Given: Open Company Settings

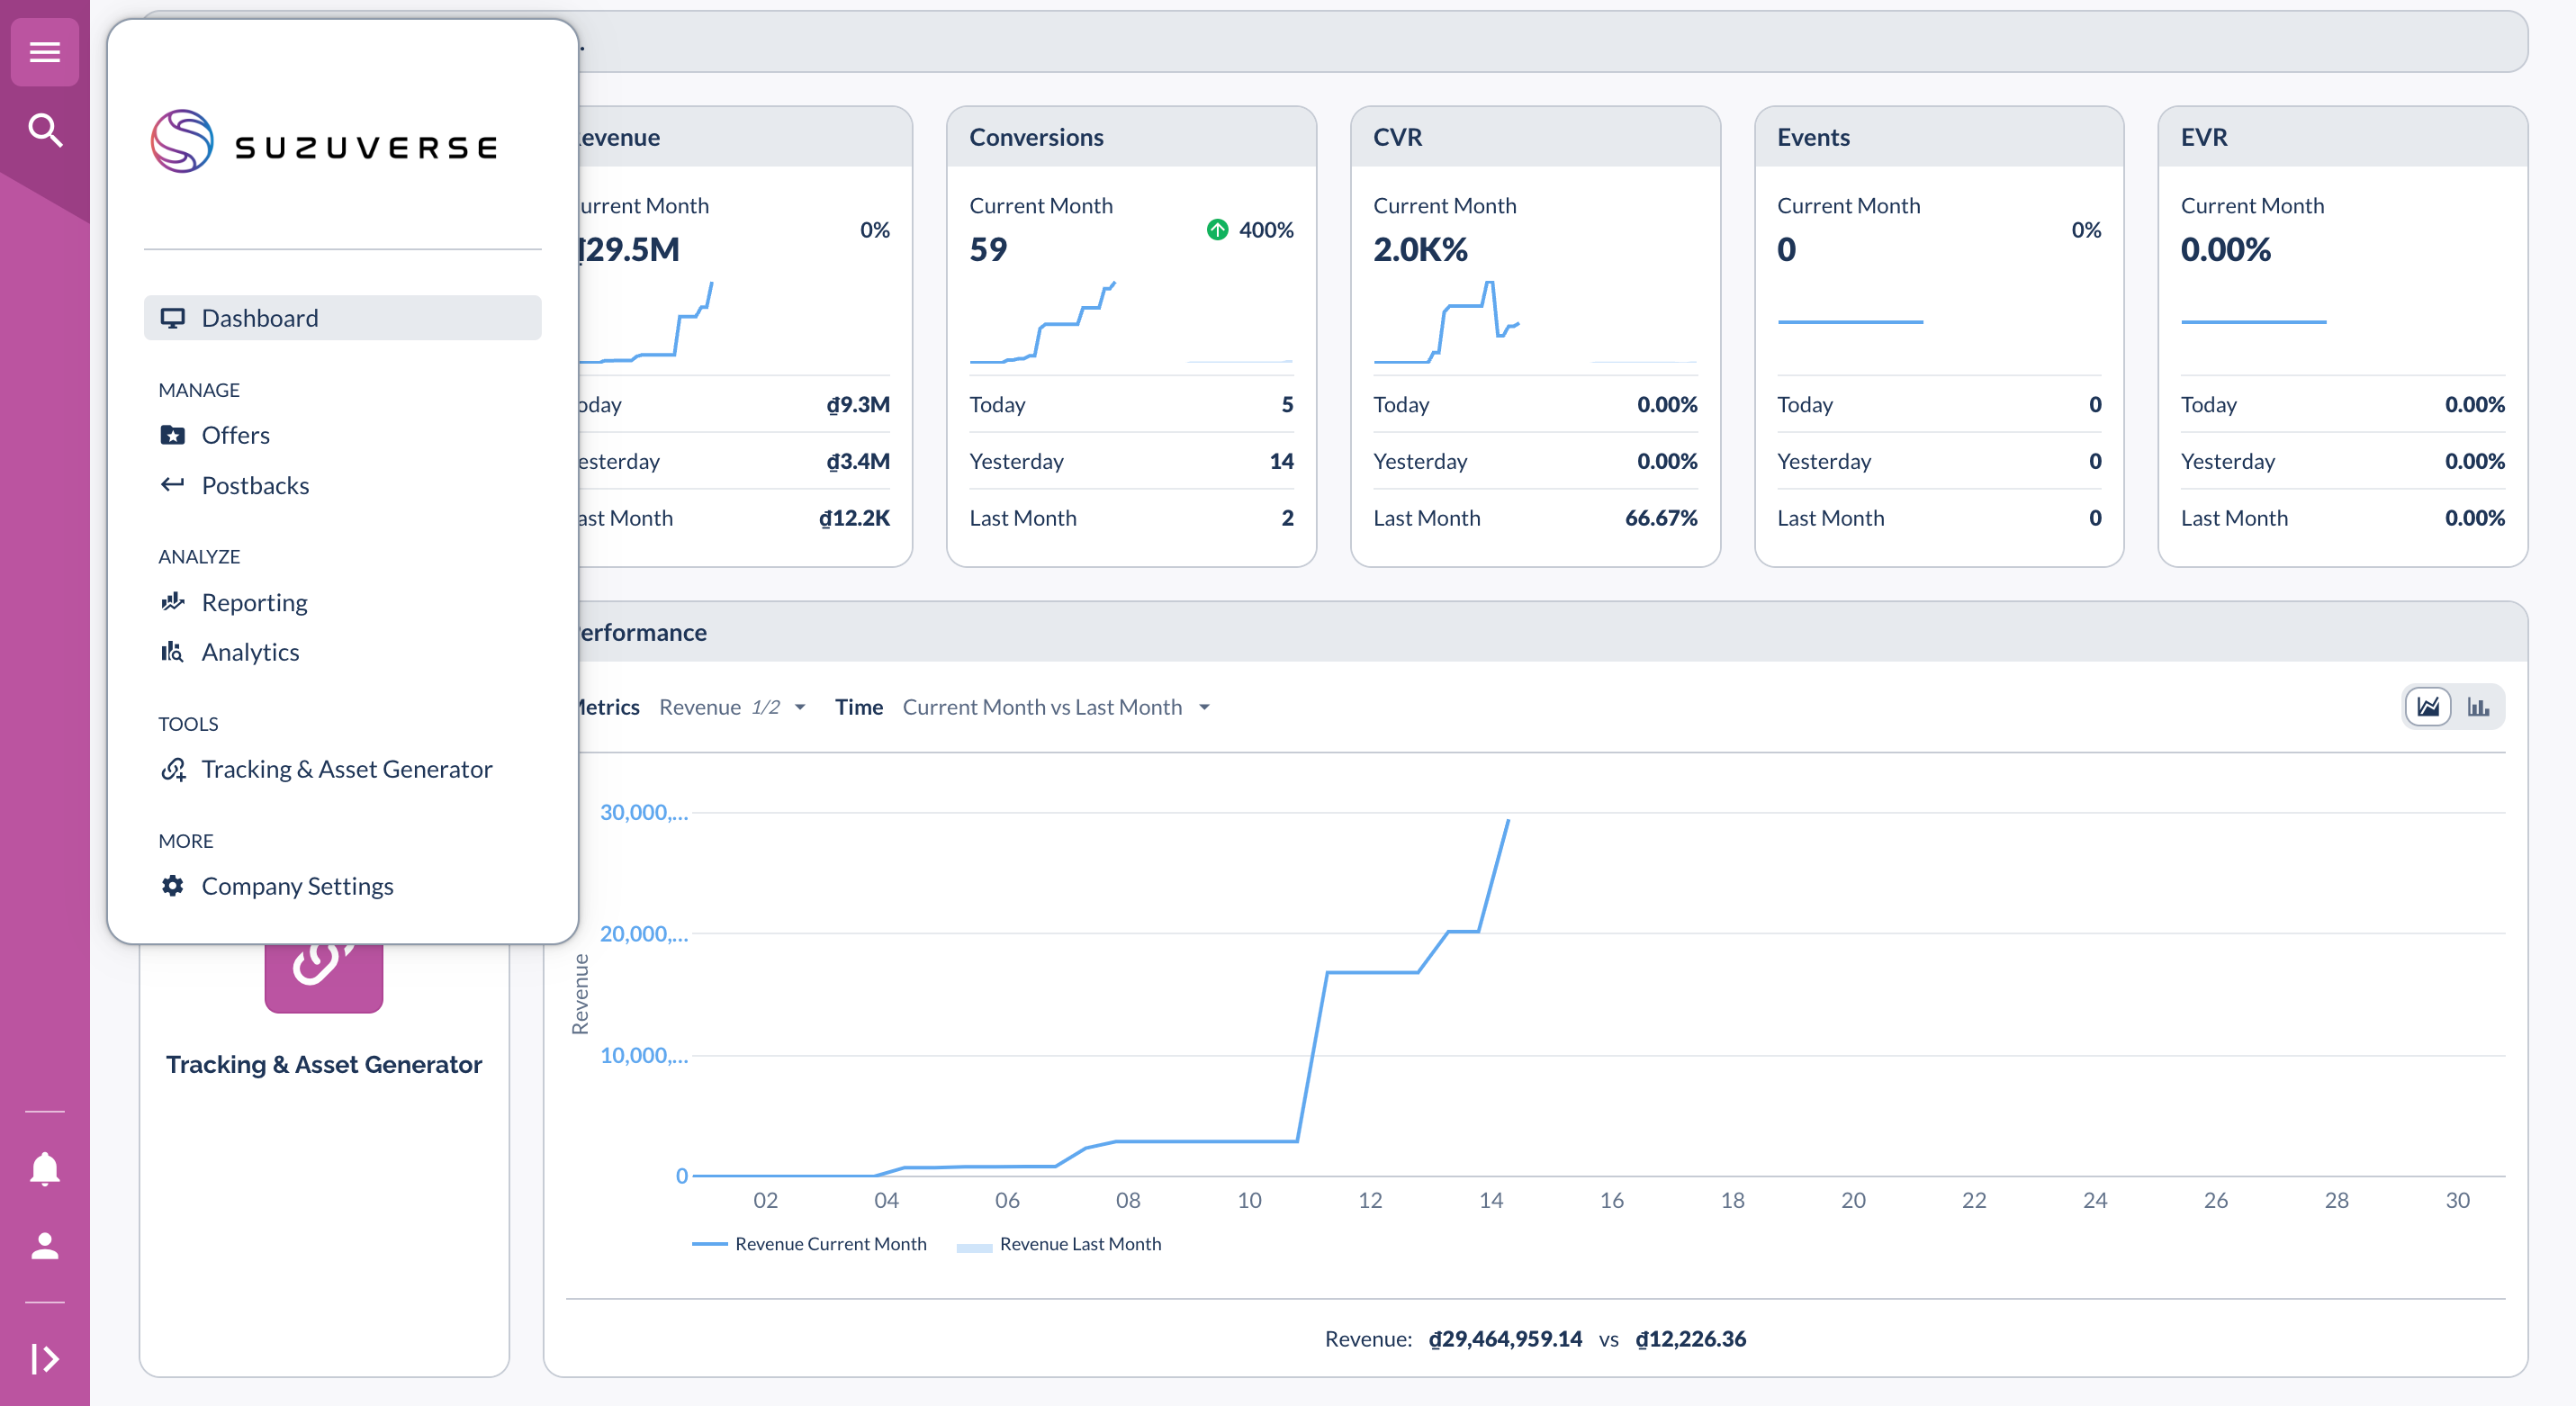Looking at the screenshot, I should click(297, 886).
